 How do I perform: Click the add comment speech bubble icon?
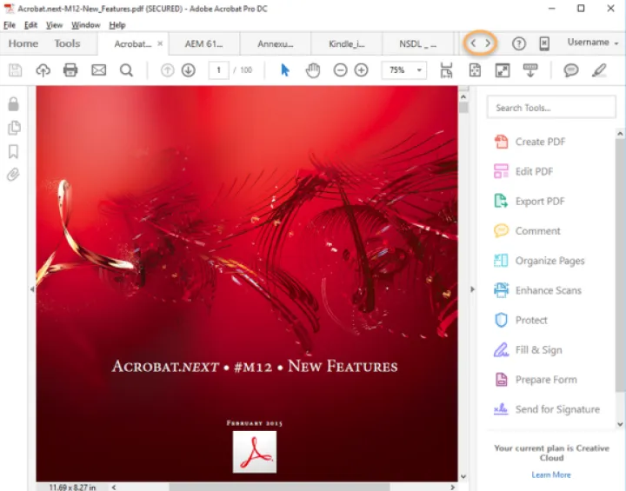(x=571, y=70)
